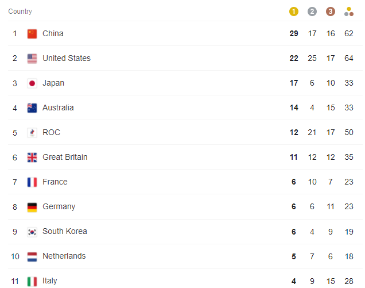The image size is (365, 288).
Task: Click United States total medal count 64
Action: coord(349,58)
